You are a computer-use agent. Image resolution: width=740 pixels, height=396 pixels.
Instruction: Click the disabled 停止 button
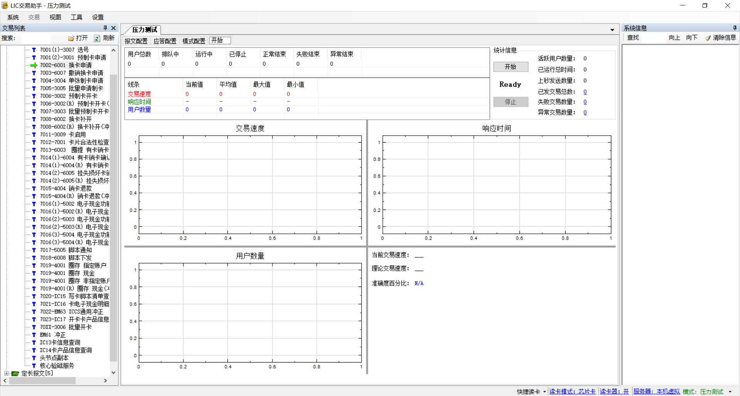click(x=511, y=102)
